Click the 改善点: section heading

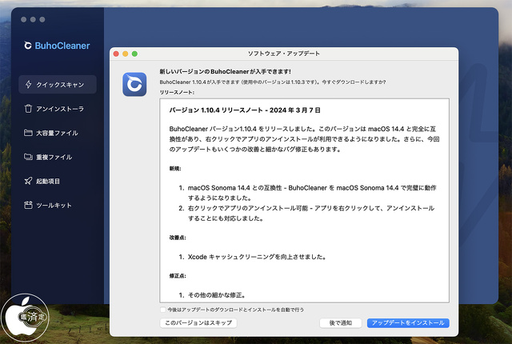pyautogui.click(x=178, y=238)
